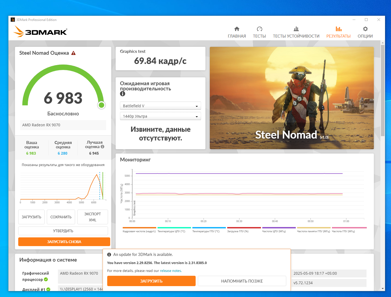Click the scrollbar up arrow
Image resolution: width=391 pixels, height=297 pixels.
coord(383,43)
